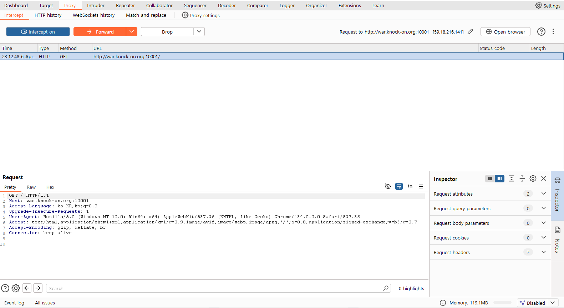This screenshot has height=308, width=564.
Task: Select the Inspector side tab icon
Action: 558,180
